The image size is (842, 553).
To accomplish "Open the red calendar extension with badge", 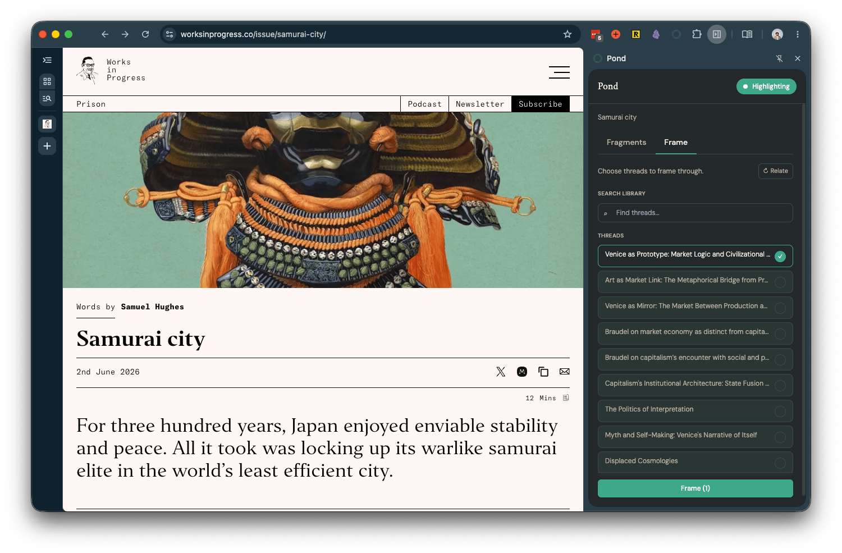I will (596, 35).
